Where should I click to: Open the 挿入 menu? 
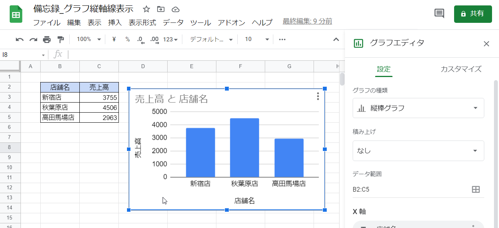pyautogui.click(x=115, y=22)
